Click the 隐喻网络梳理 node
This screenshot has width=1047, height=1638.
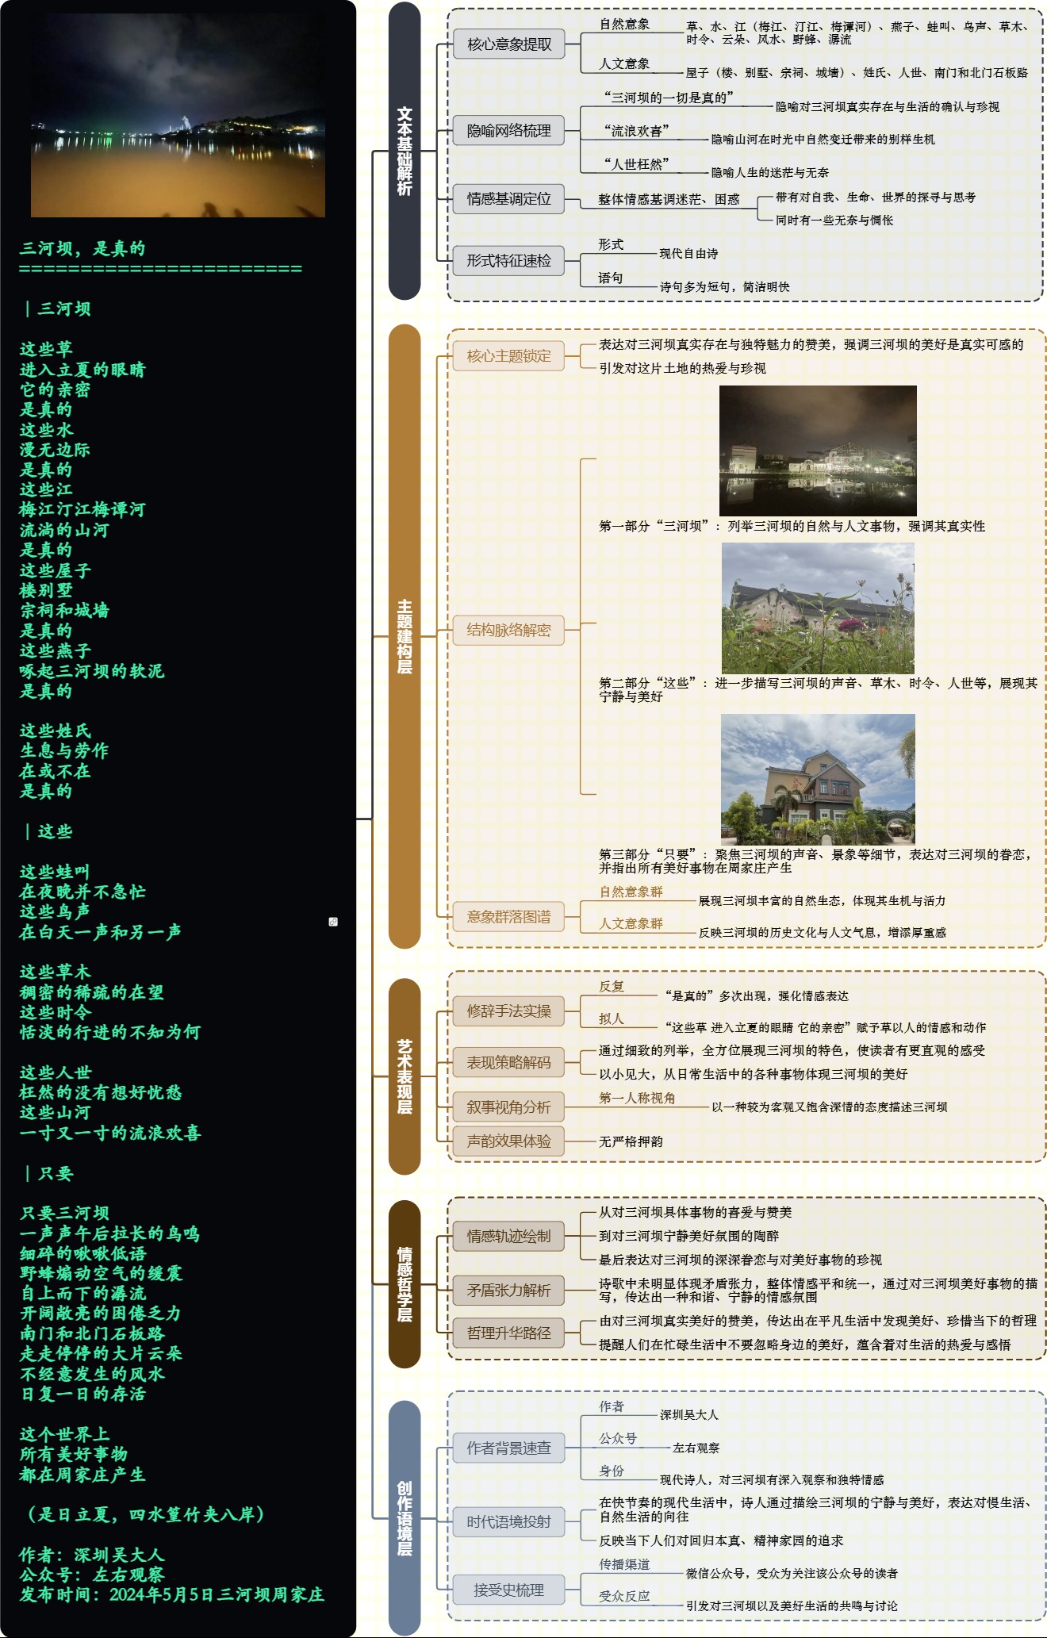click(508, 131)
